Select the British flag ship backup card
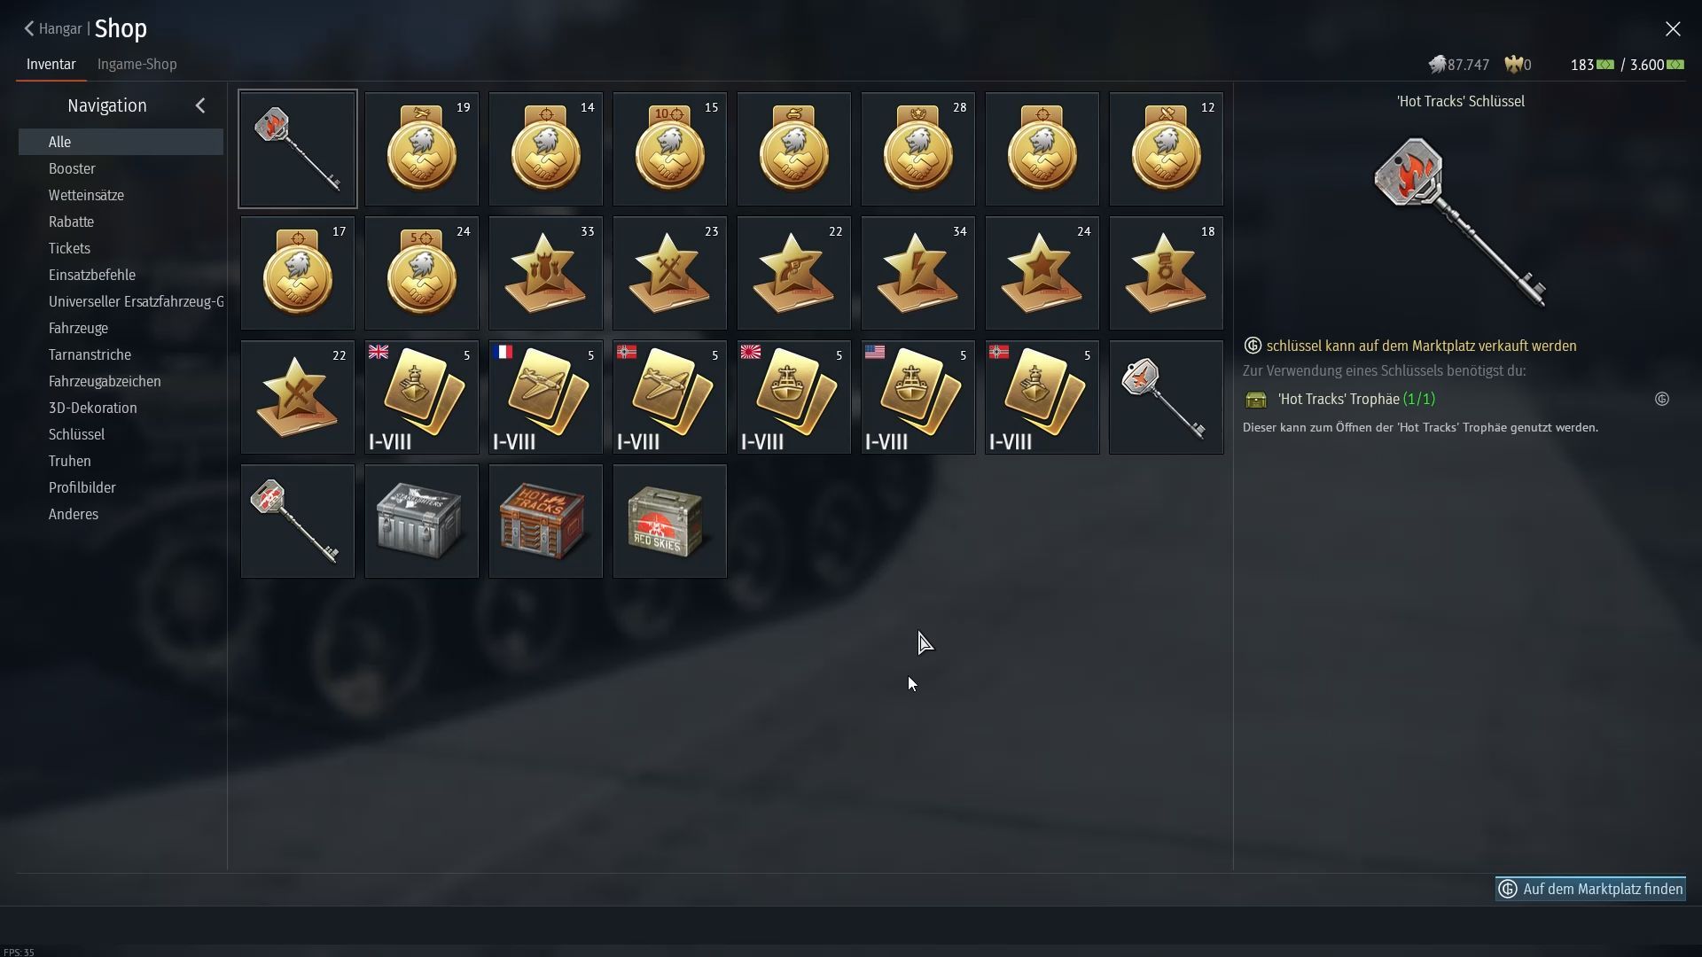1702x957 pixels. (421, 397)
